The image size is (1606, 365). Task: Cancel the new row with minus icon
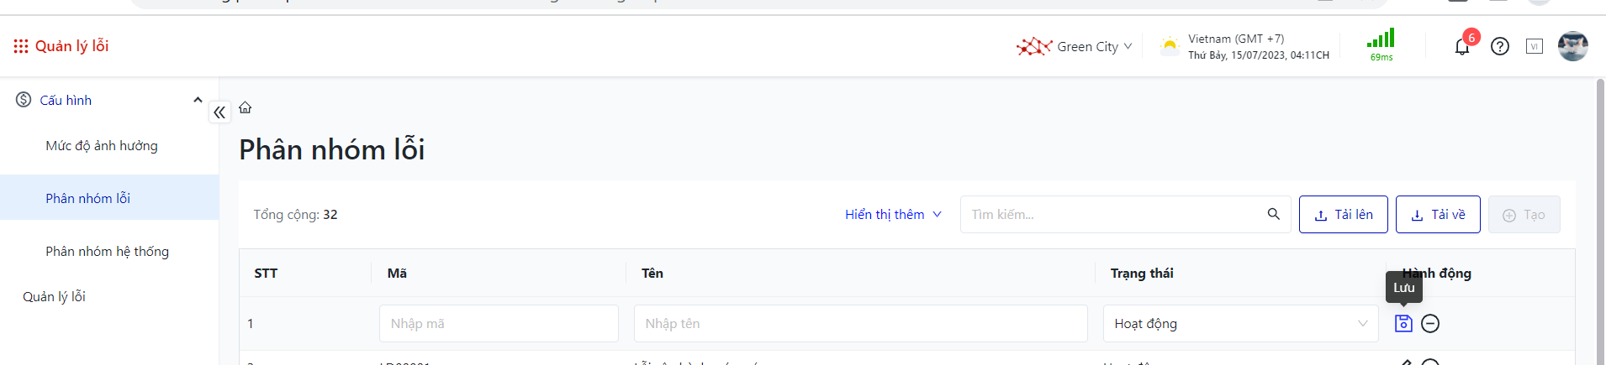(x=1430, y=323)
